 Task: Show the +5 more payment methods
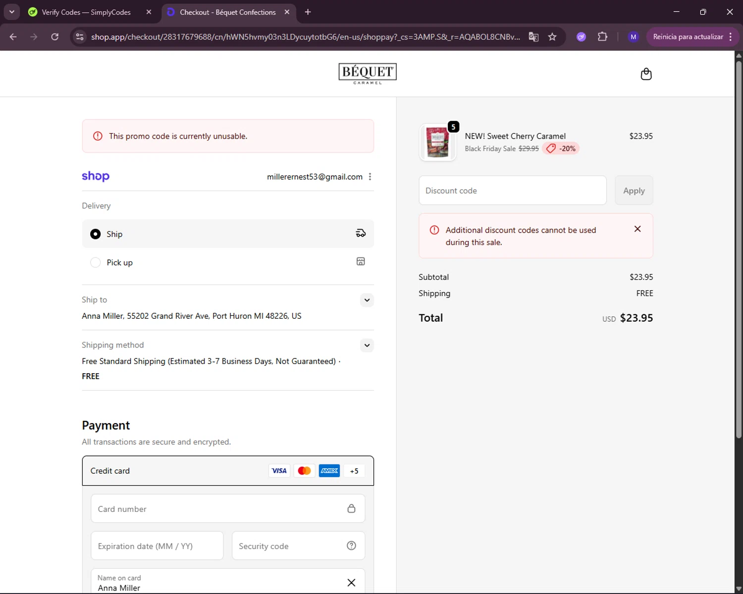354,471
